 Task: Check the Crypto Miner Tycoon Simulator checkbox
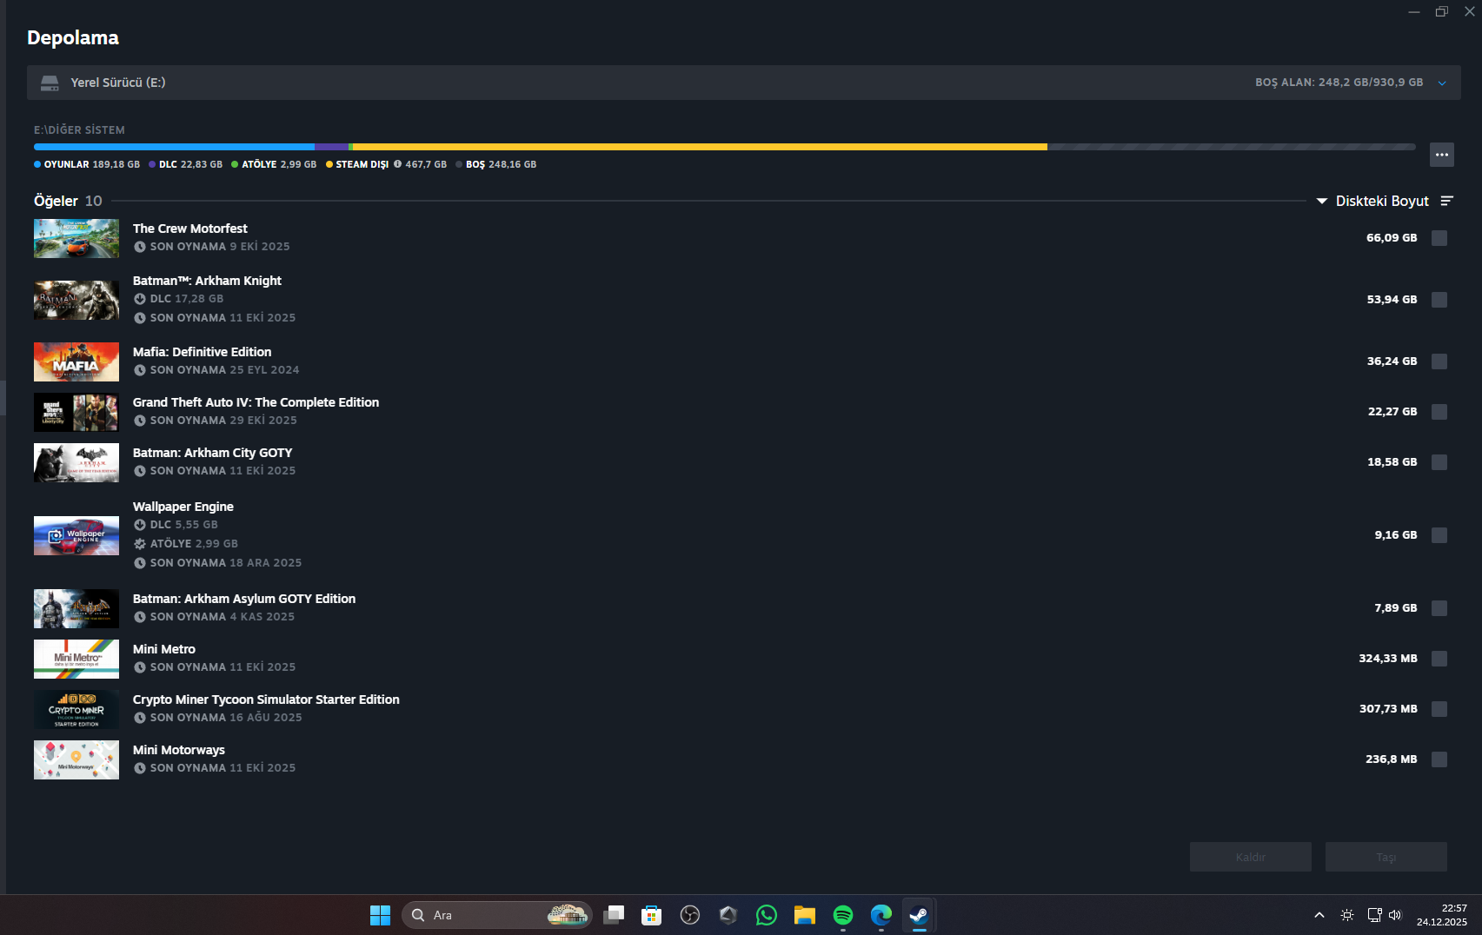(1439, 709)
